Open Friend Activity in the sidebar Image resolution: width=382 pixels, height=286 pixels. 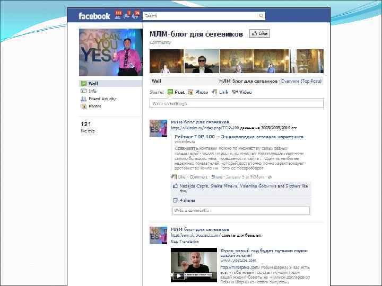102,99
